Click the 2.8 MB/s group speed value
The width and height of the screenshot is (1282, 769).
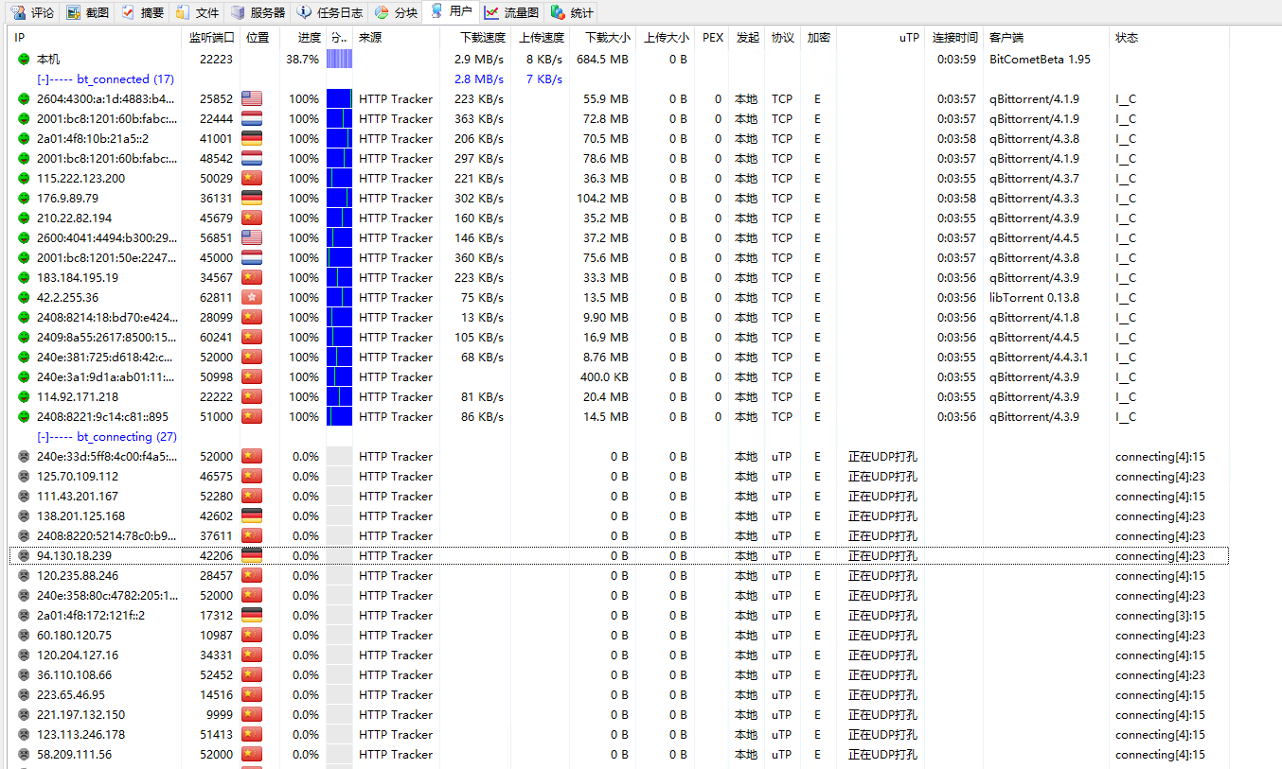click(478, 79)
